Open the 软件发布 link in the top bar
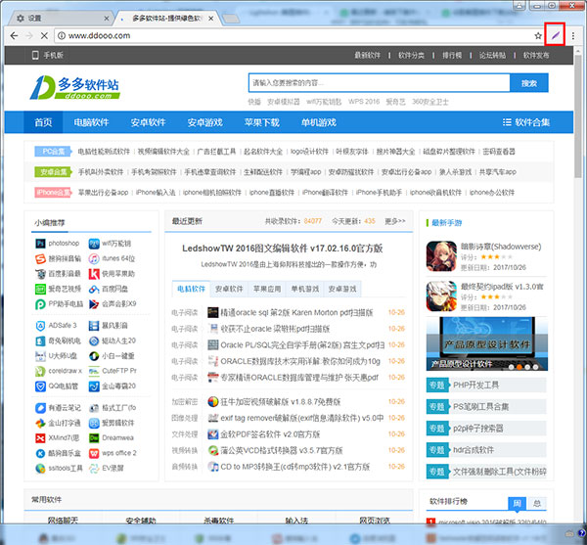The image size is (587, 545). click(x=536, y=56)
